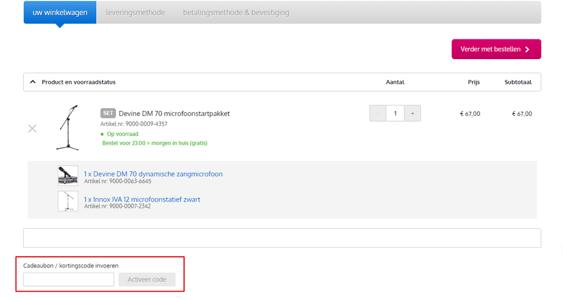
Task: Increase quantity with the plus button
Action: coord(412,114)
